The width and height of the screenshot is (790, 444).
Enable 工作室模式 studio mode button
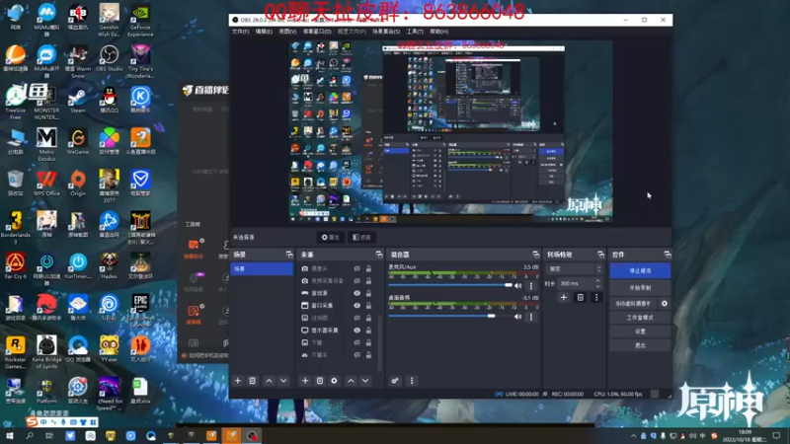[640, 318]
